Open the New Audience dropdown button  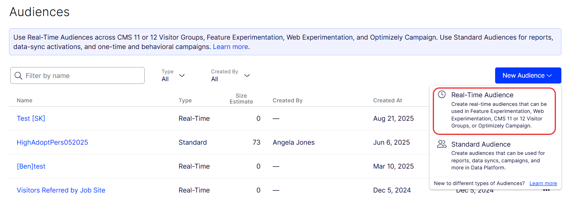(528, 76)
